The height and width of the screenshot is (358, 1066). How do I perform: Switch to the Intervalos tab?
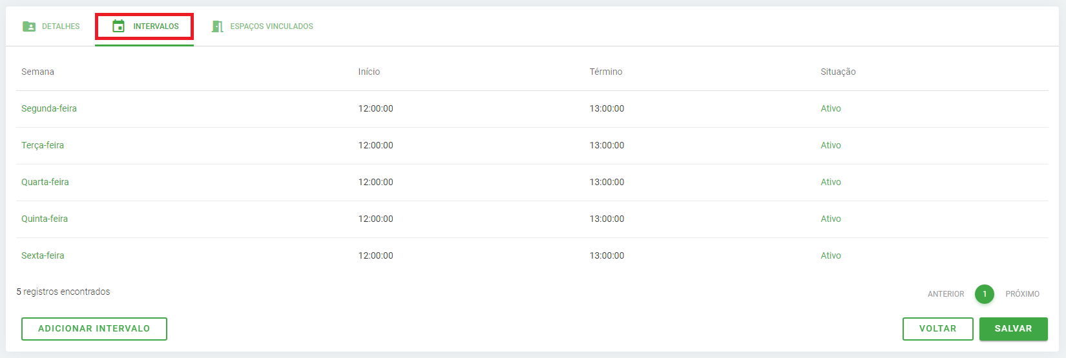(x=156, y=26)
